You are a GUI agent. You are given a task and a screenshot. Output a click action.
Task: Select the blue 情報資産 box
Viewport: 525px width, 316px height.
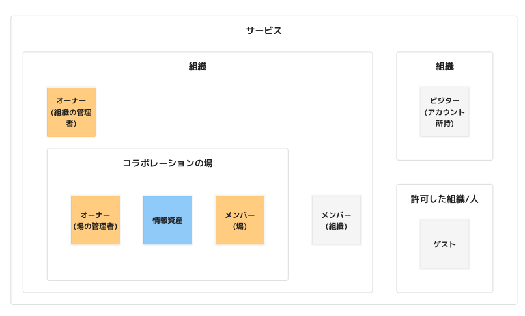167,220
